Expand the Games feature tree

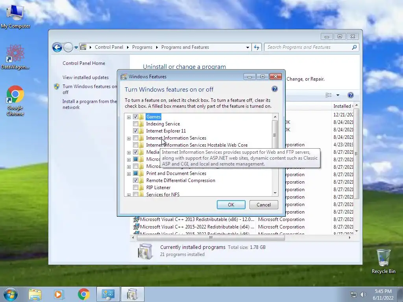[x=129, y=117]
